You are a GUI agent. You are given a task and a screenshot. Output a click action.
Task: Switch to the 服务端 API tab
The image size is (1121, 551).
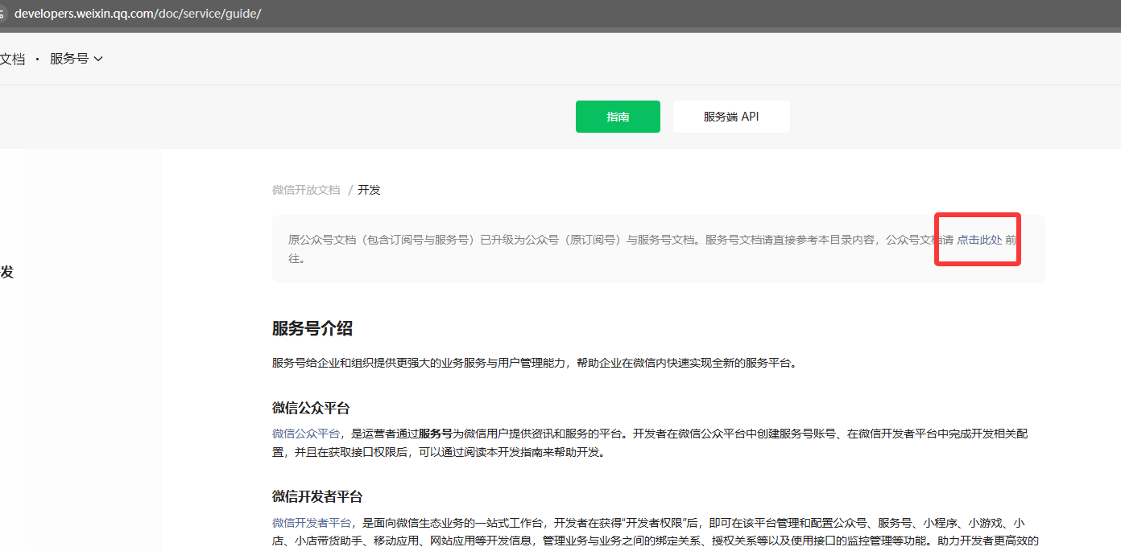coord(731,117)
